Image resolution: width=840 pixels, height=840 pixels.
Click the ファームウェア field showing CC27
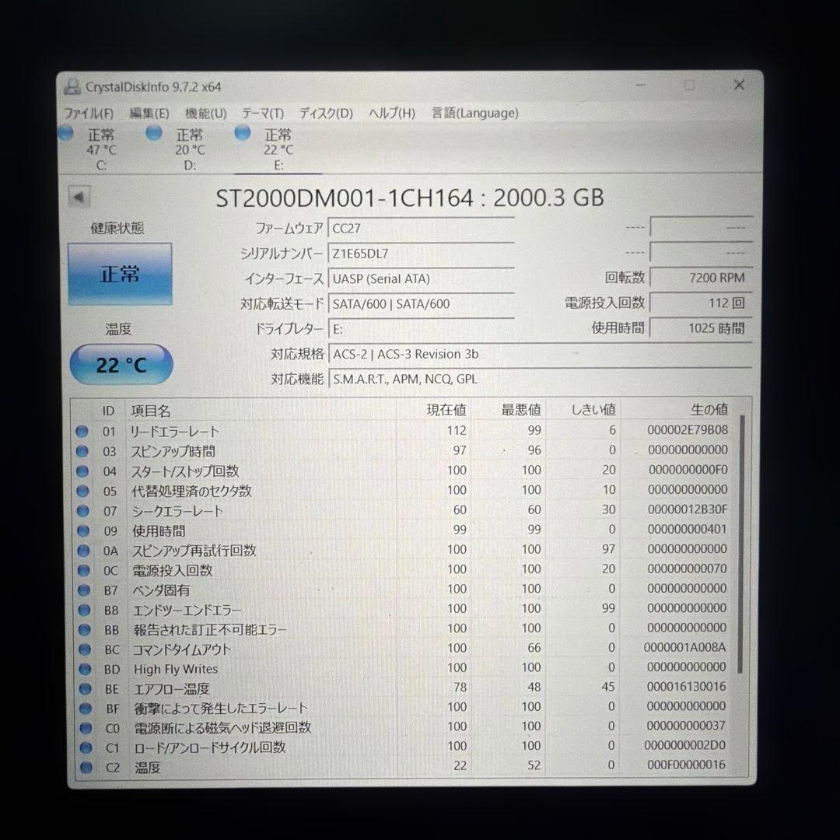[x=421, y=228]
